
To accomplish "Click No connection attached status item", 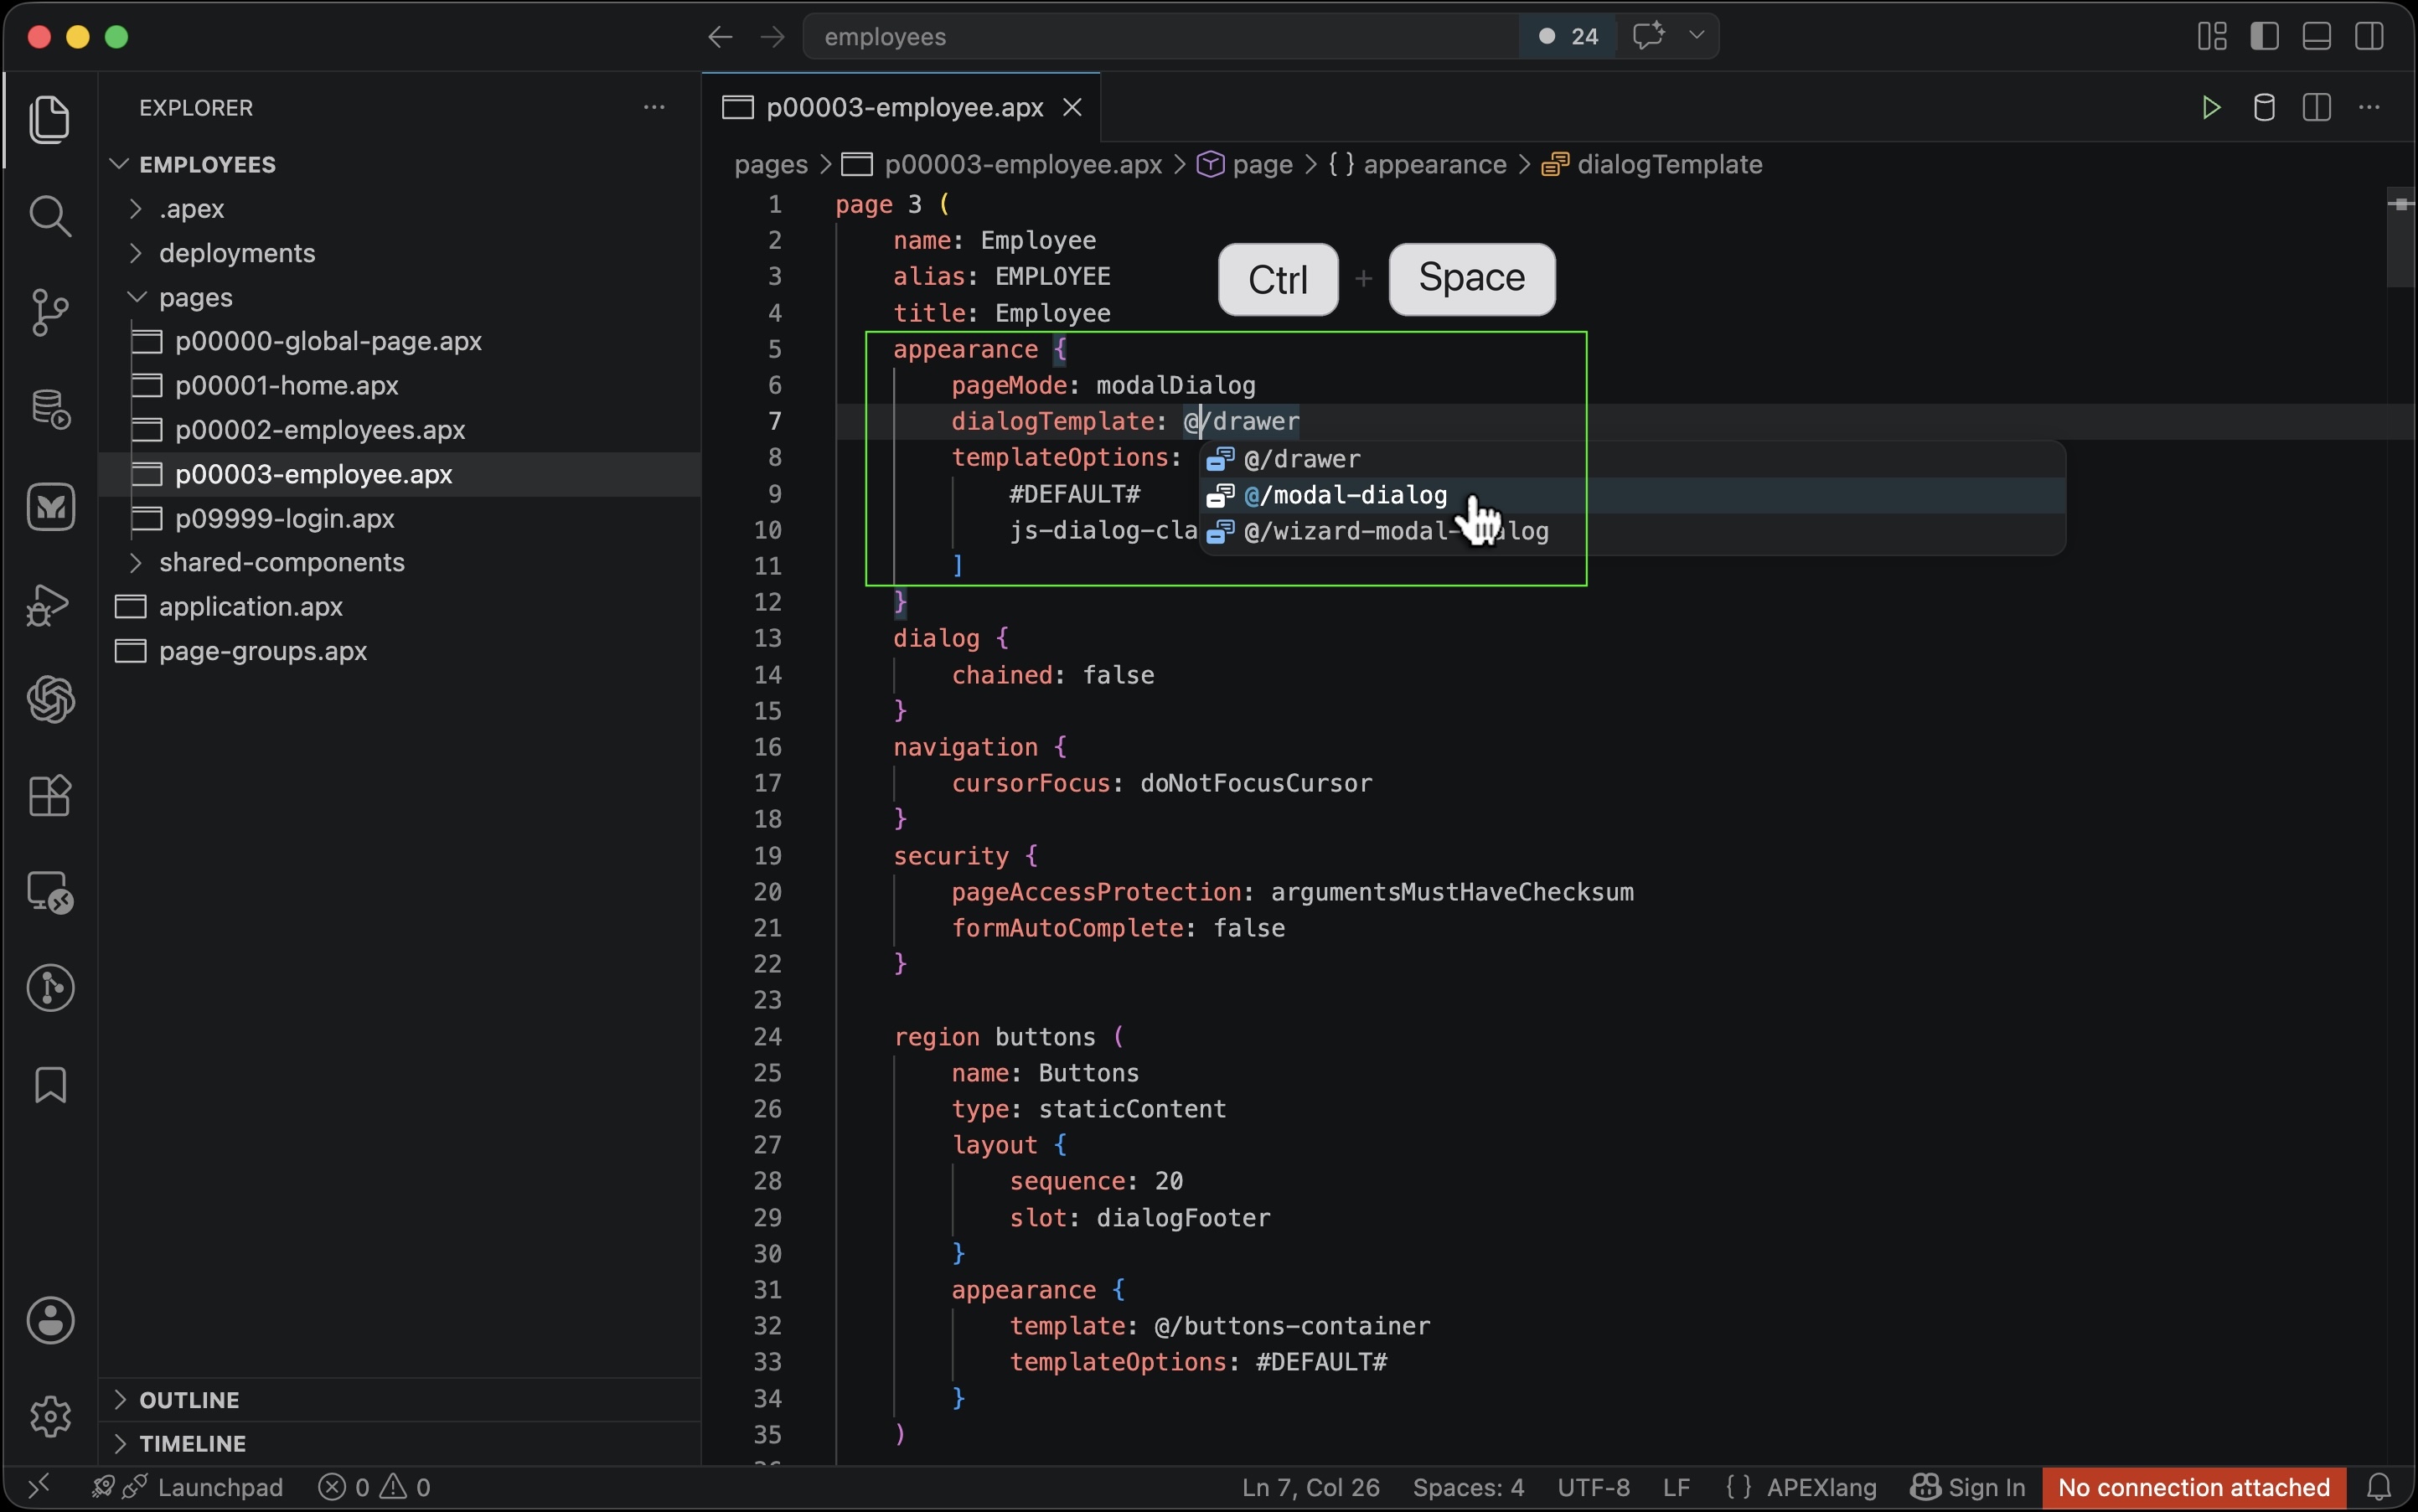I will point(2193,1487).
